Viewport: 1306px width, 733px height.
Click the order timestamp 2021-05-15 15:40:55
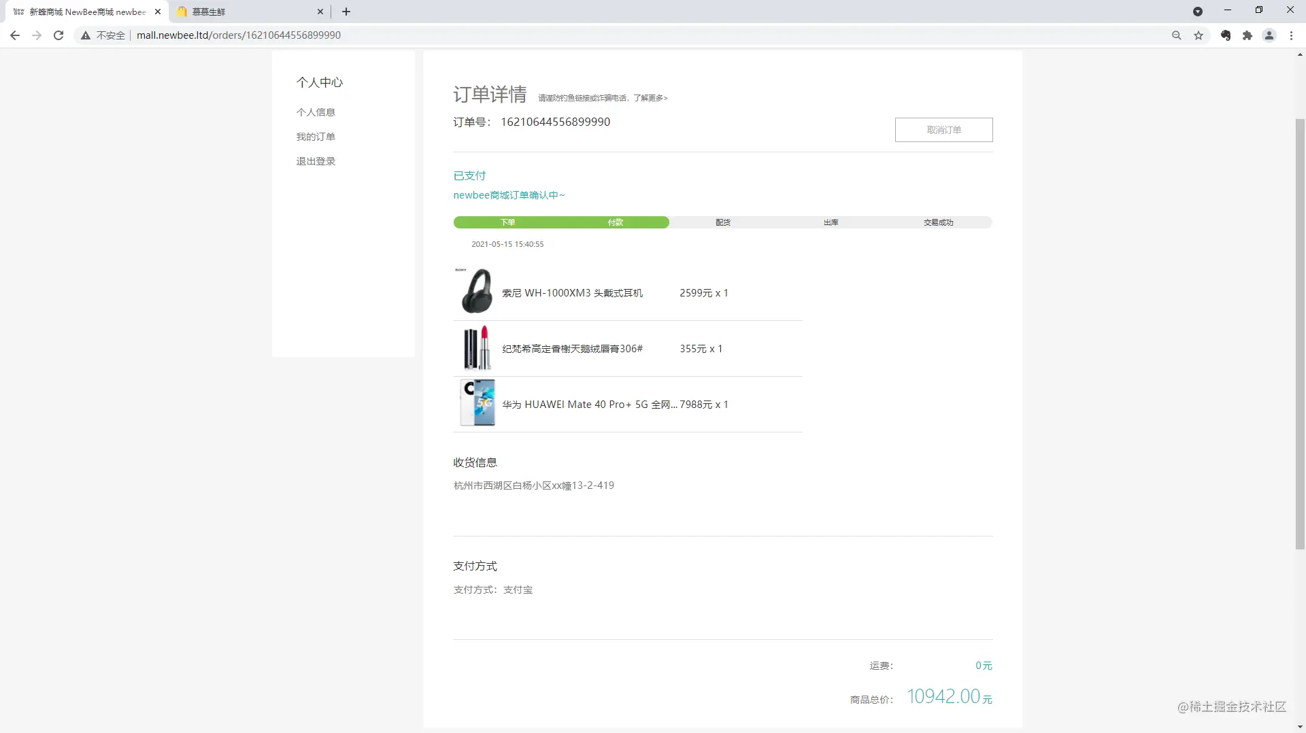tap(507, 244)
